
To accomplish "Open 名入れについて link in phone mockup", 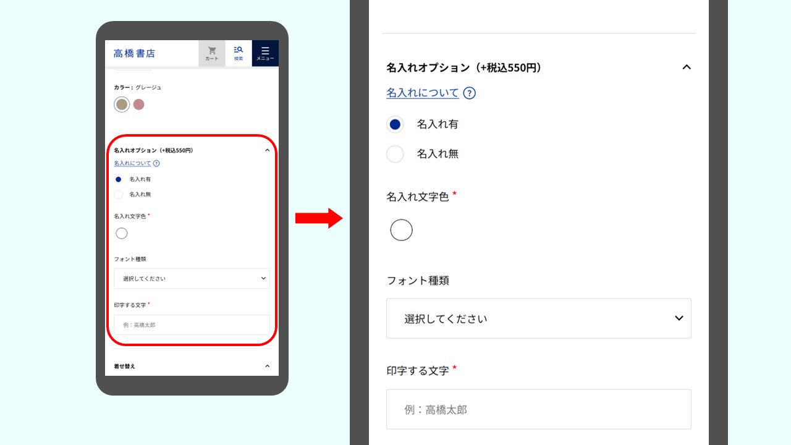I will tap(132, 164).
